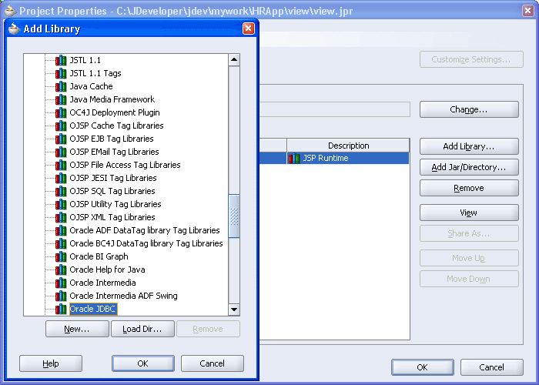
Task: Select Oracle BI Graph entry
Action: (x=99, y=256)
